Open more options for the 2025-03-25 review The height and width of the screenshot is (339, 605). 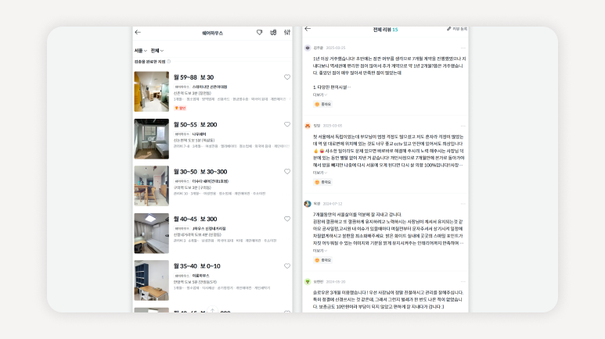(463, 48)
